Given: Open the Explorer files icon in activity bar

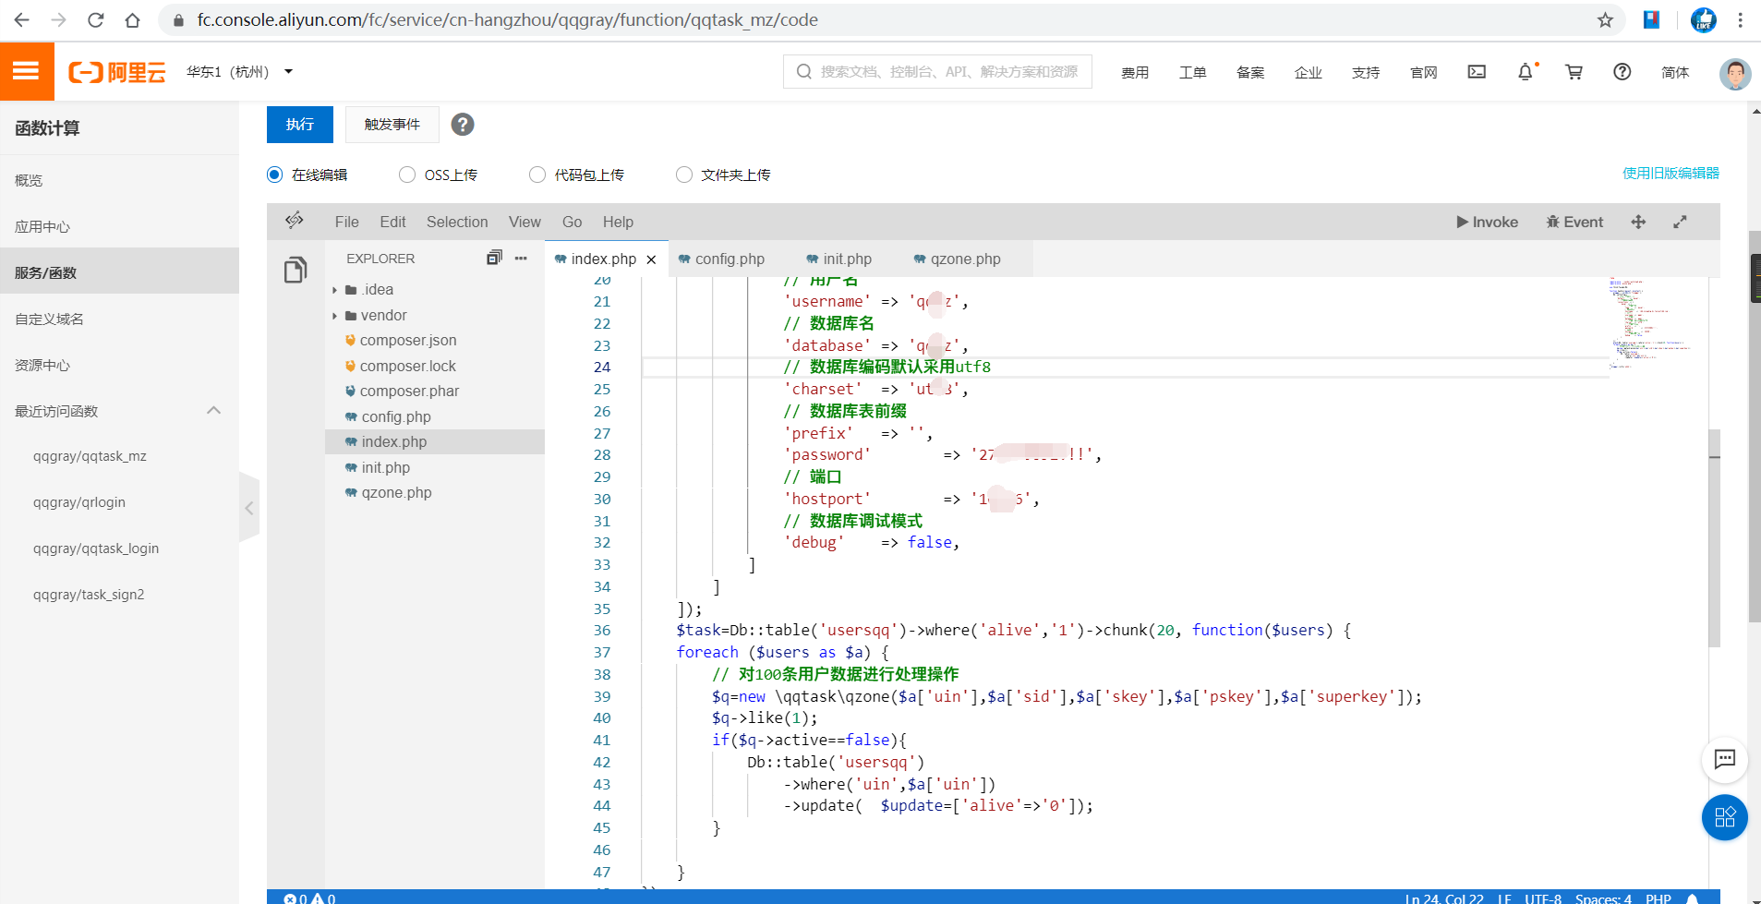Looking at the screenshot, I should [296, 270].
